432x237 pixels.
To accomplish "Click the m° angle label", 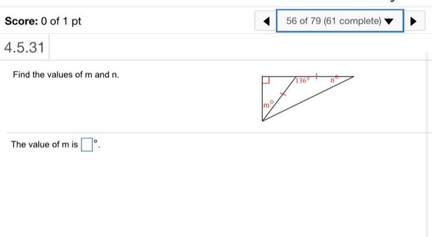I will click(268, 105).
